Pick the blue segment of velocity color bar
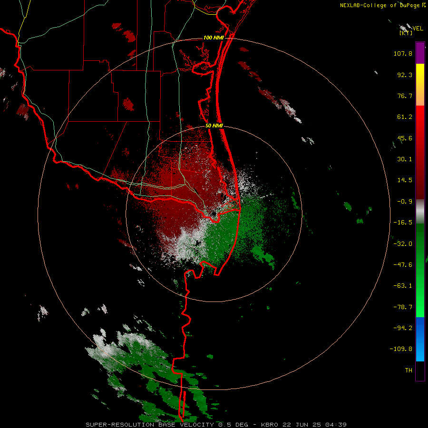 pyautogui.click(x=420, y=339)
